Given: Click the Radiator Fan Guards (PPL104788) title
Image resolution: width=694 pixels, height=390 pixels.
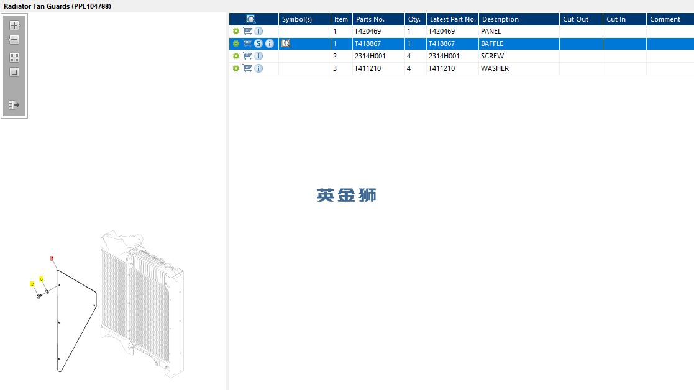Looking at the screenshot, I should [58, 6].
